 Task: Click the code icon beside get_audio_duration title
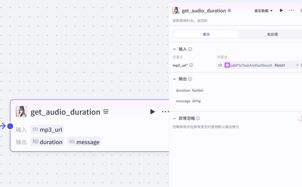pos(229,11)
